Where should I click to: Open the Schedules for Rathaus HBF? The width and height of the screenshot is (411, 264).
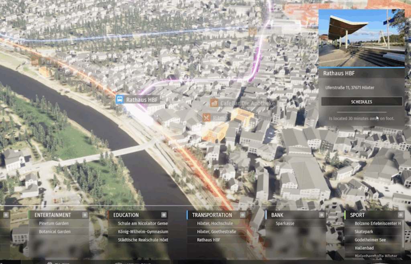tap(361, 102)
